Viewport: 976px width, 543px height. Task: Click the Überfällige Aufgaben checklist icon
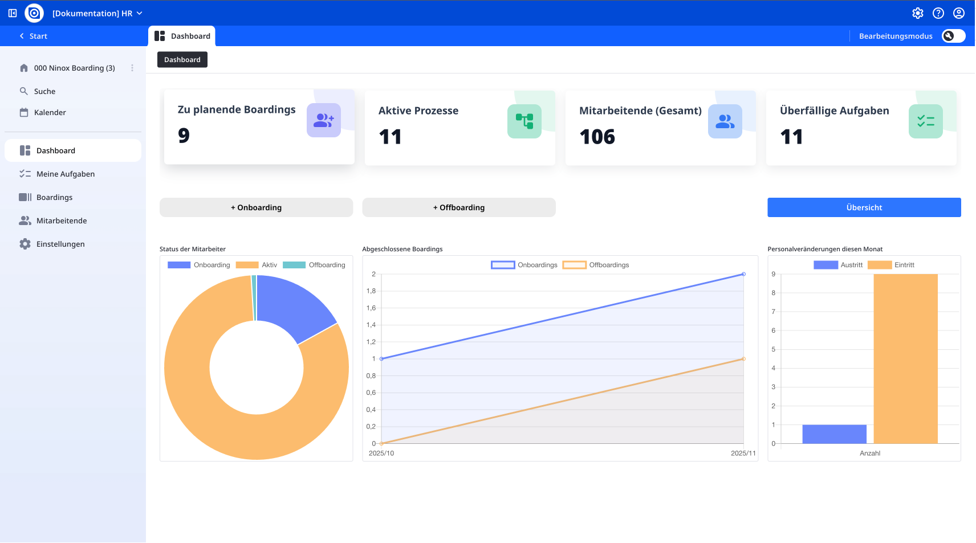[925, 121]
